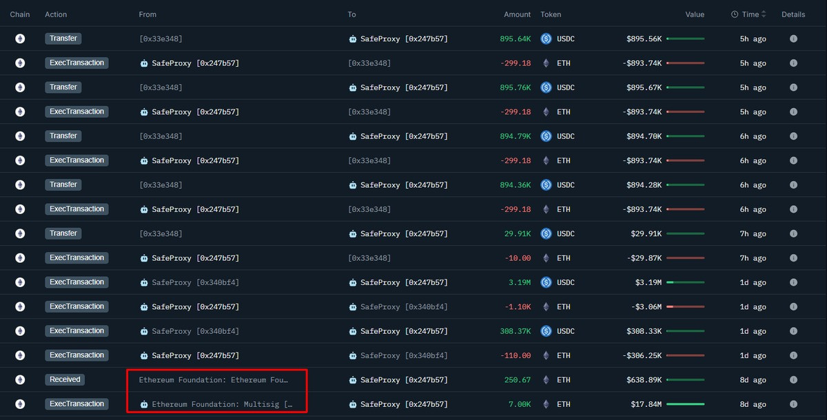The image size is (827, 420).
Task: Click ETH token icon in -10.00 row
Action: click(x=547, y=258)
